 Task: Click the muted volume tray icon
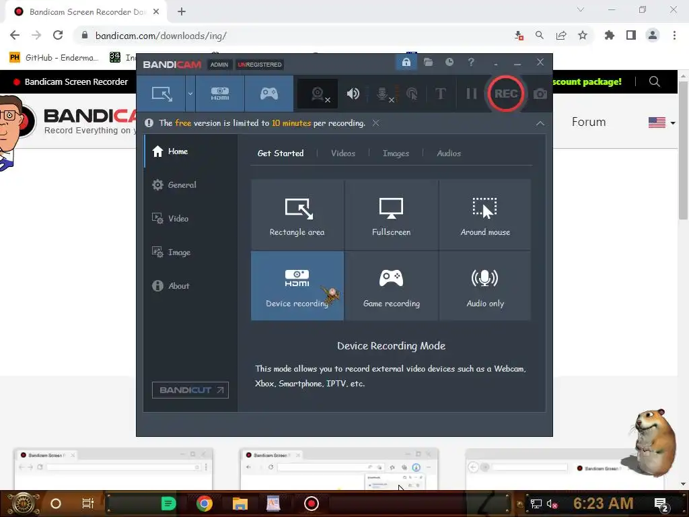pos(552,504)
